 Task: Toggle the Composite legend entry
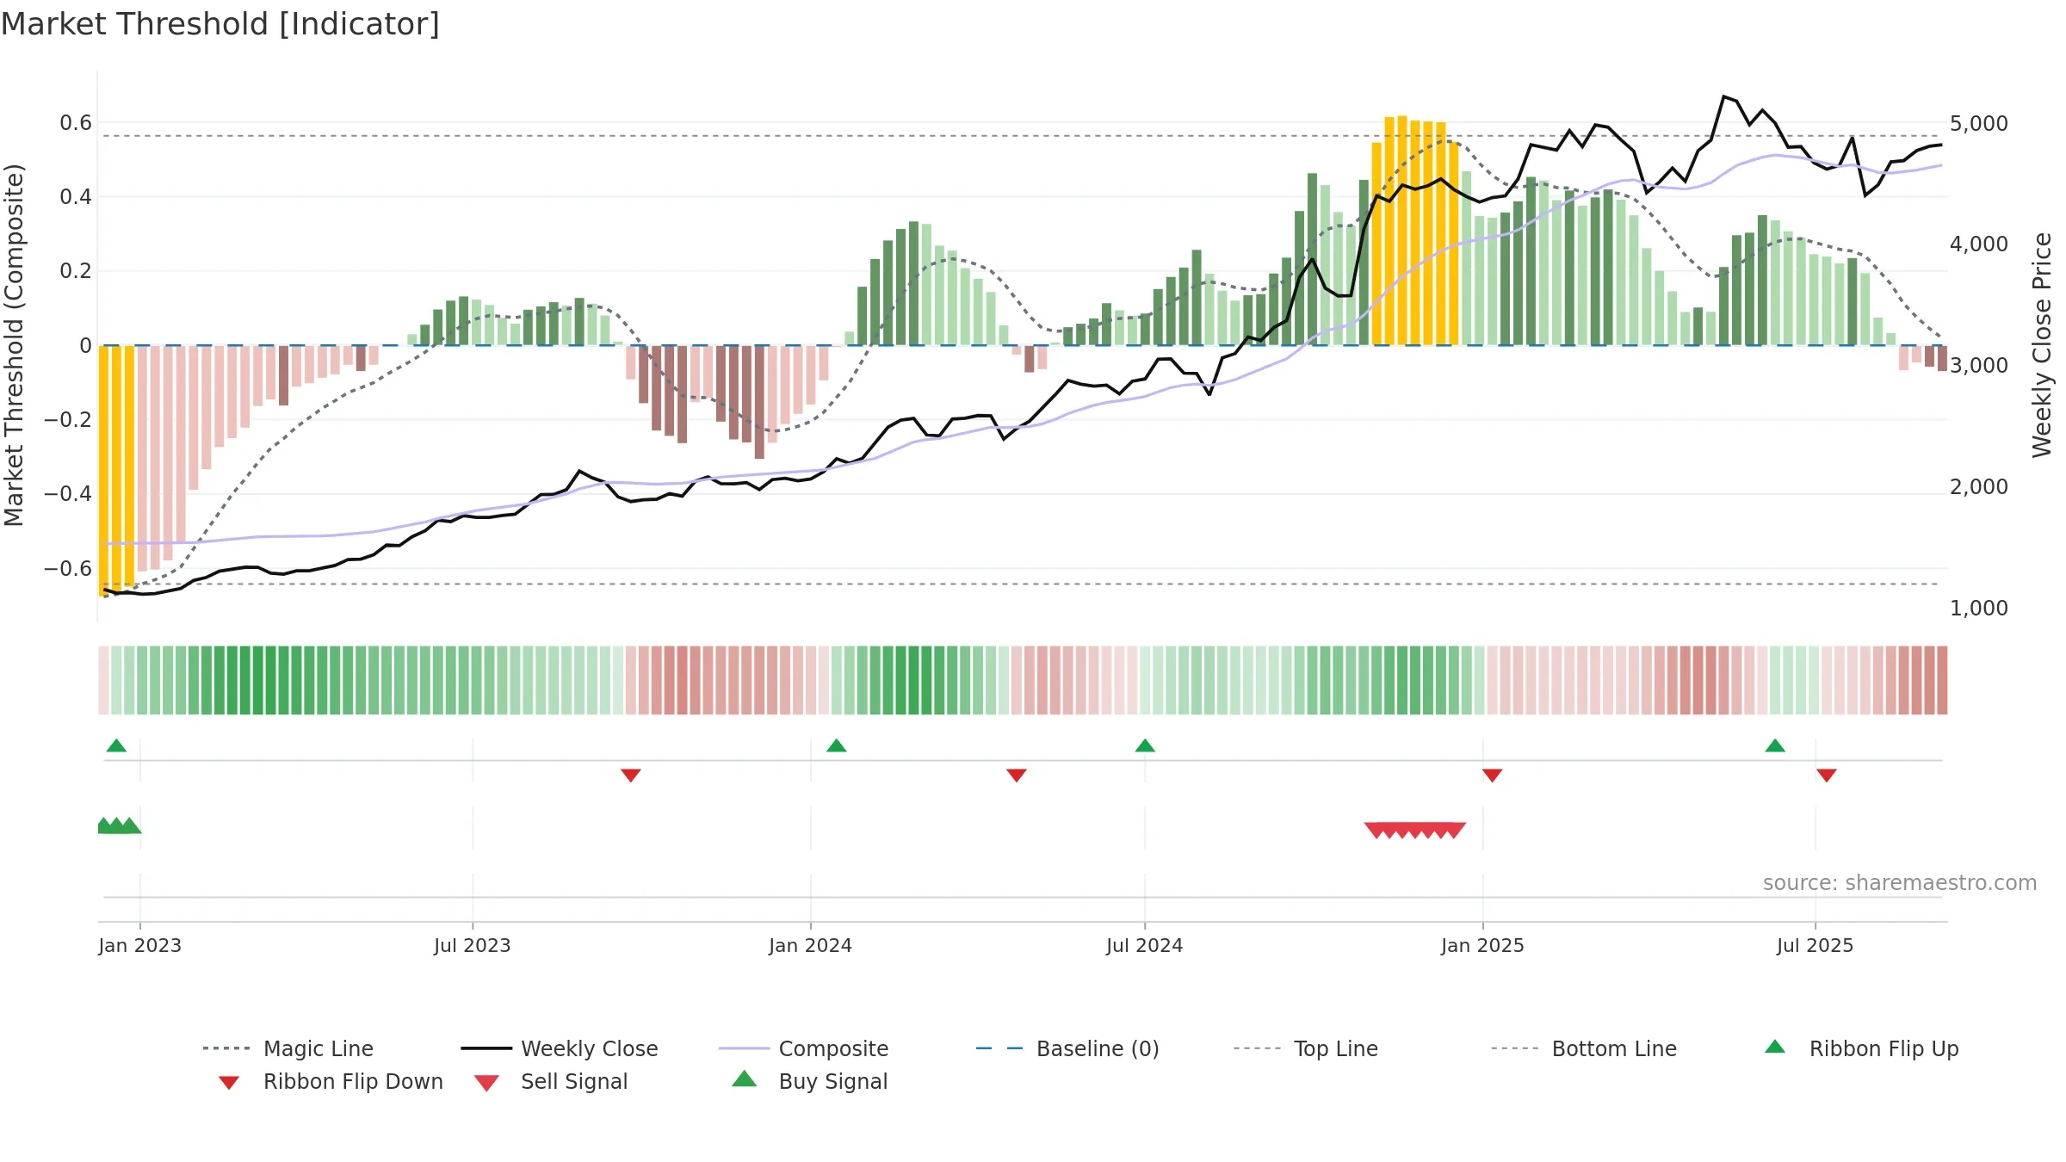(x=803, y=1048)
